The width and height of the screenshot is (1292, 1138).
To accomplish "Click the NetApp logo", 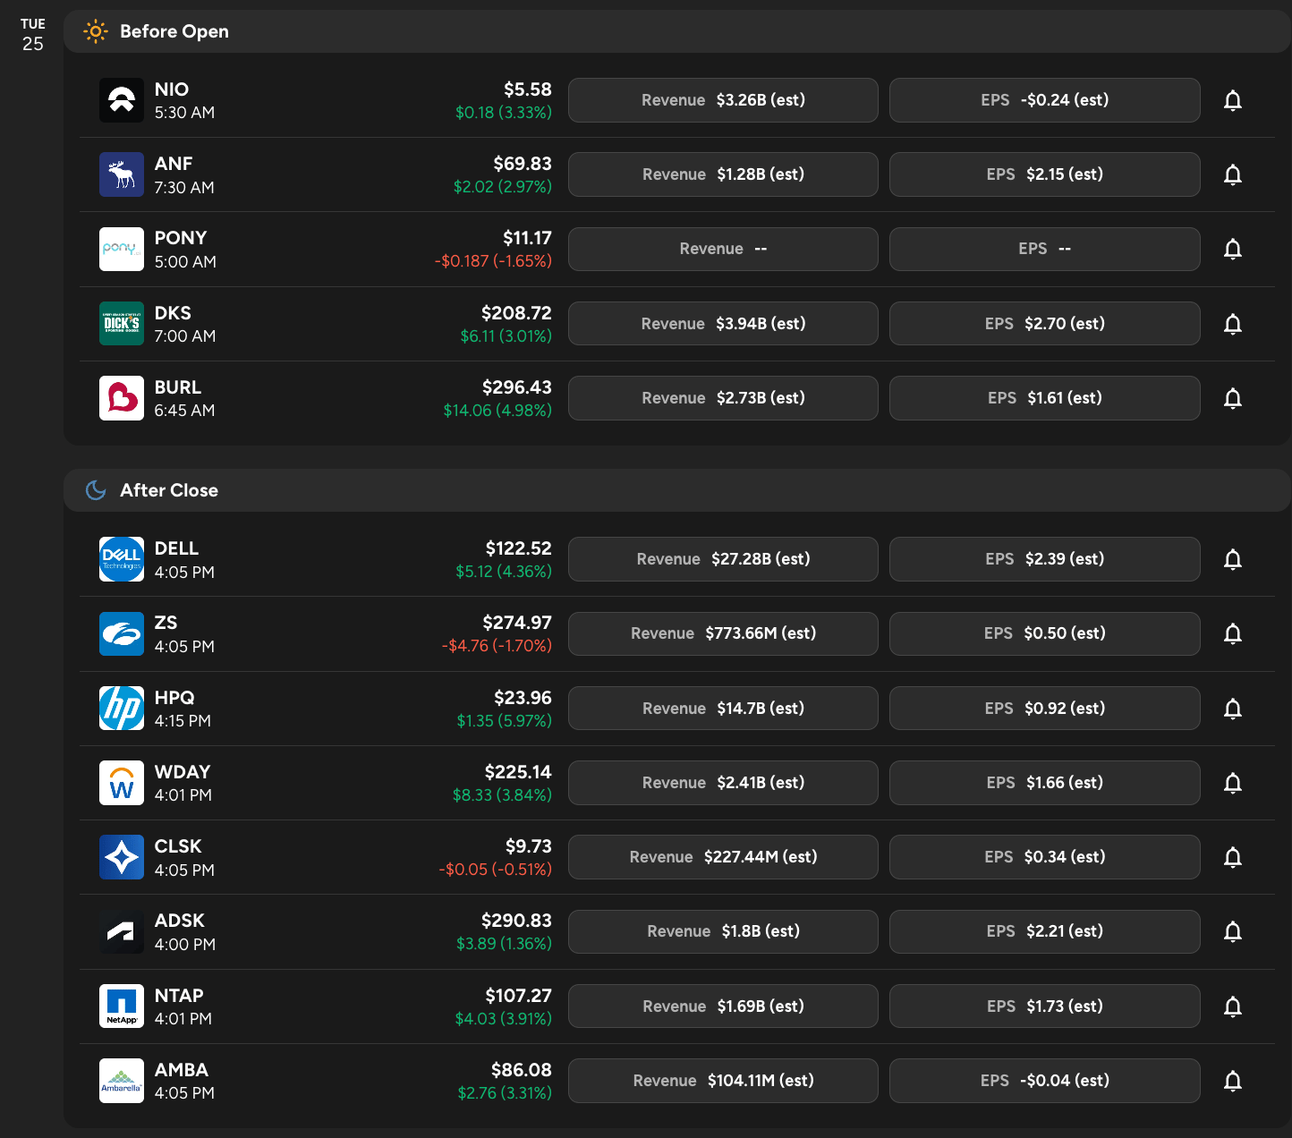I will tap(122, 1006).
